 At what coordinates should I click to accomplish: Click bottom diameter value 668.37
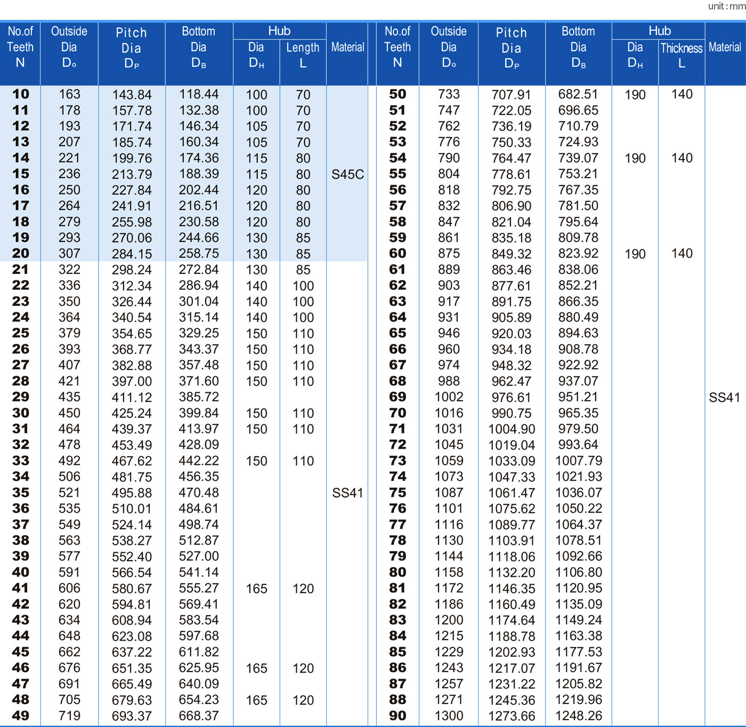pos(199,716)
